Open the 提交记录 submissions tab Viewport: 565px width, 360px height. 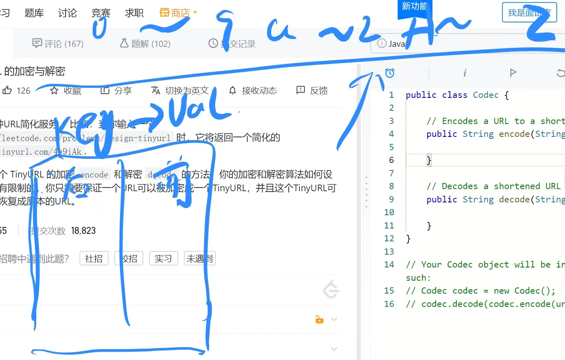pyautogui.click(x=232, y=44)
